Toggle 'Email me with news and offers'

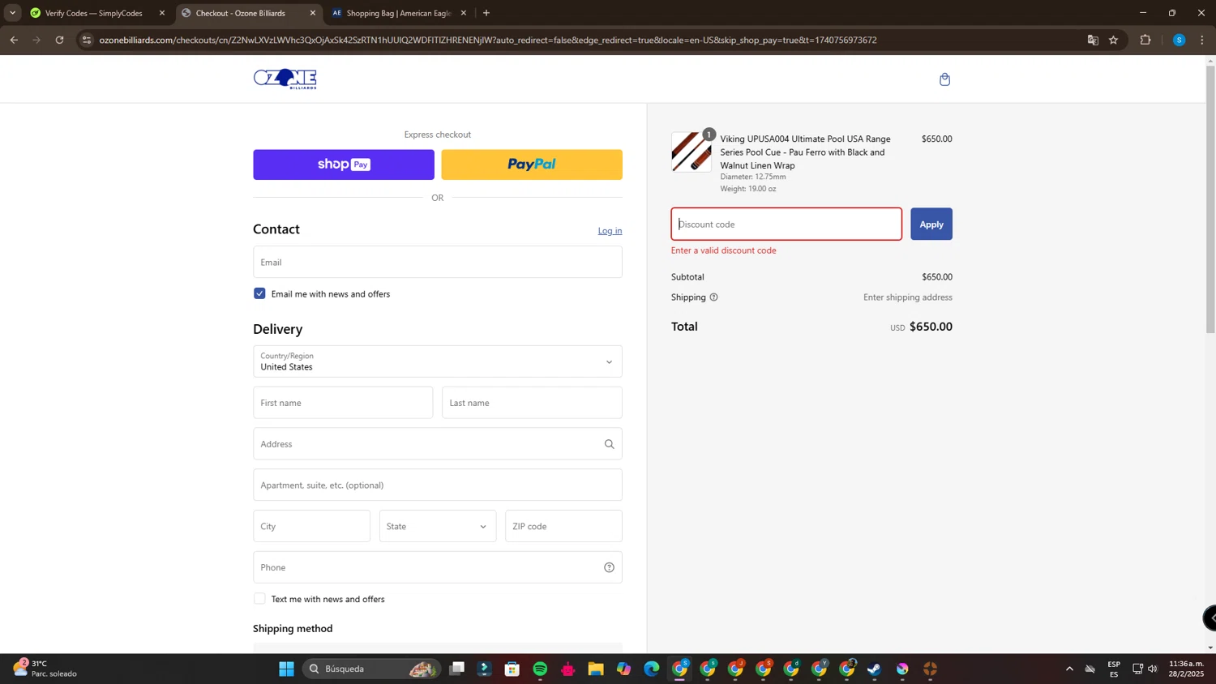coord(259,293)
